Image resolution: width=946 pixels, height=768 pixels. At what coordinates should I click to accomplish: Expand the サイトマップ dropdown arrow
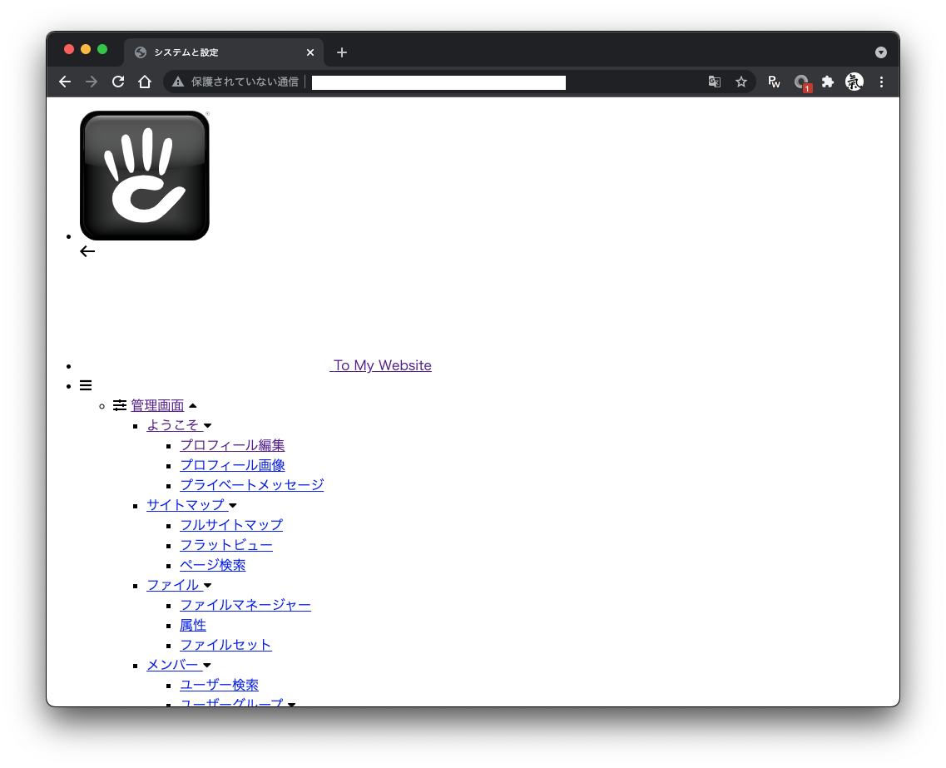233,506
